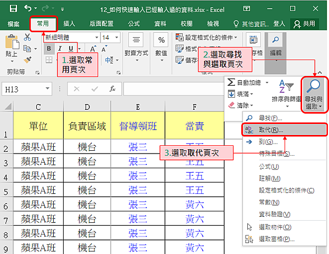The width and height of the screenshot is (329, 254).
Task: Open 設定格式化的條件 conditional formatting menu
Action: 207,38
